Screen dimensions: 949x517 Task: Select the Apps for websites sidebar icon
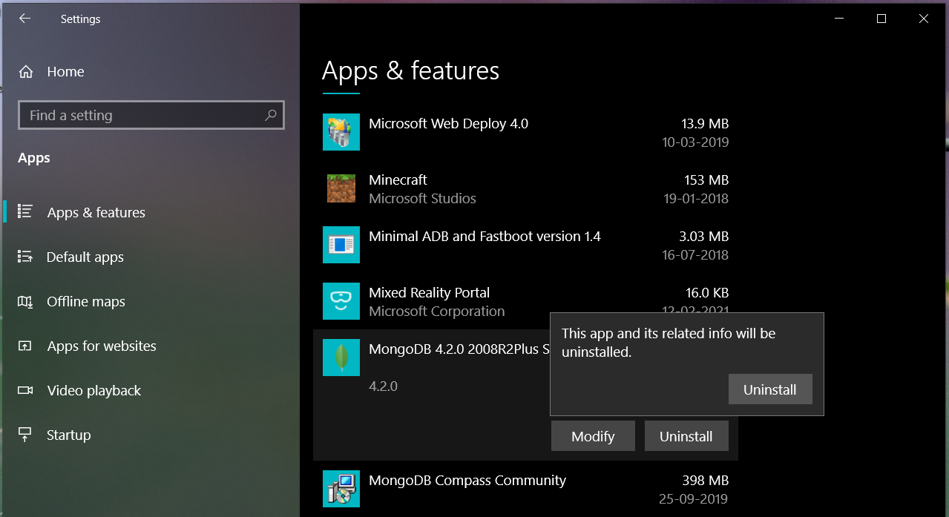(25, 346)
